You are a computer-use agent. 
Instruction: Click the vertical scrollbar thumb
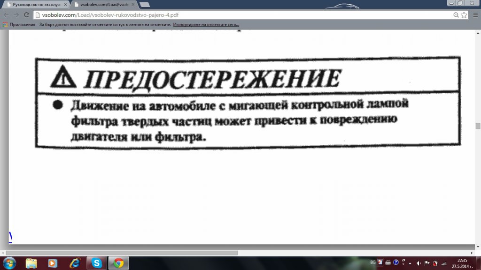click(x=478, y=126)
